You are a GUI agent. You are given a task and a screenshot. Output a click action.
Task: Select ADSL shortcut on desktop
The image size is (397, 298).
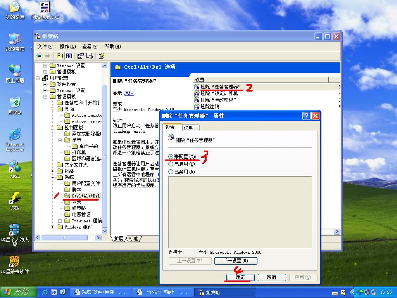[15, 169]
